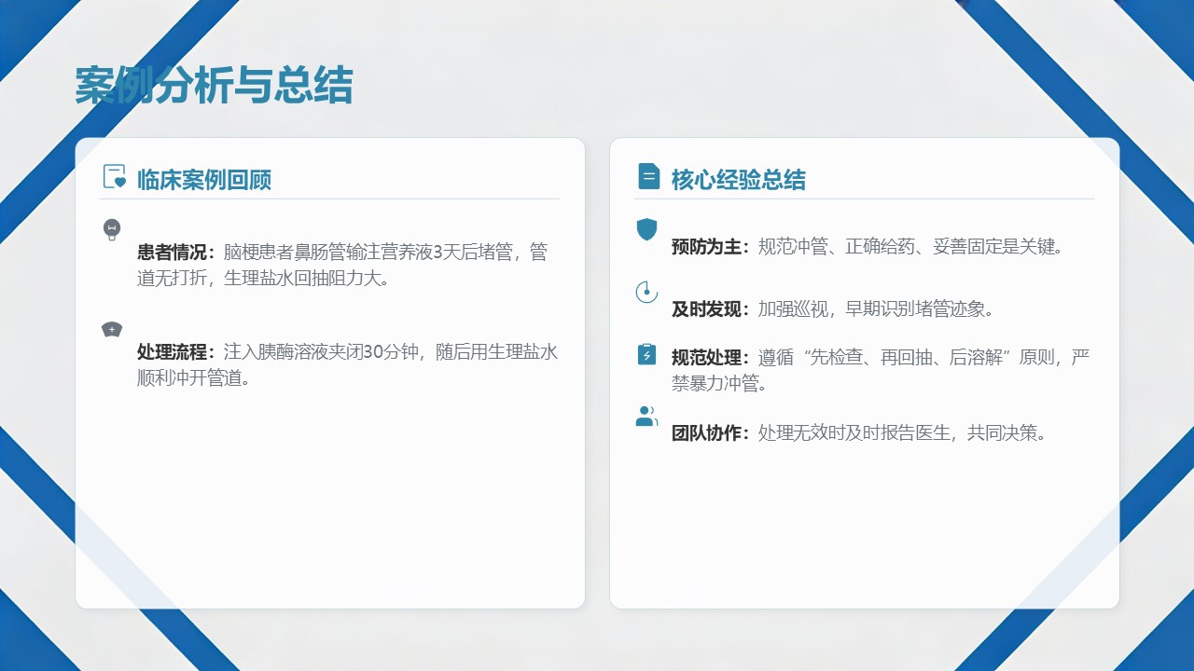1194x671 pixels.
Task: Click the people icon beside 团队协作
Action: pos(646,417)
